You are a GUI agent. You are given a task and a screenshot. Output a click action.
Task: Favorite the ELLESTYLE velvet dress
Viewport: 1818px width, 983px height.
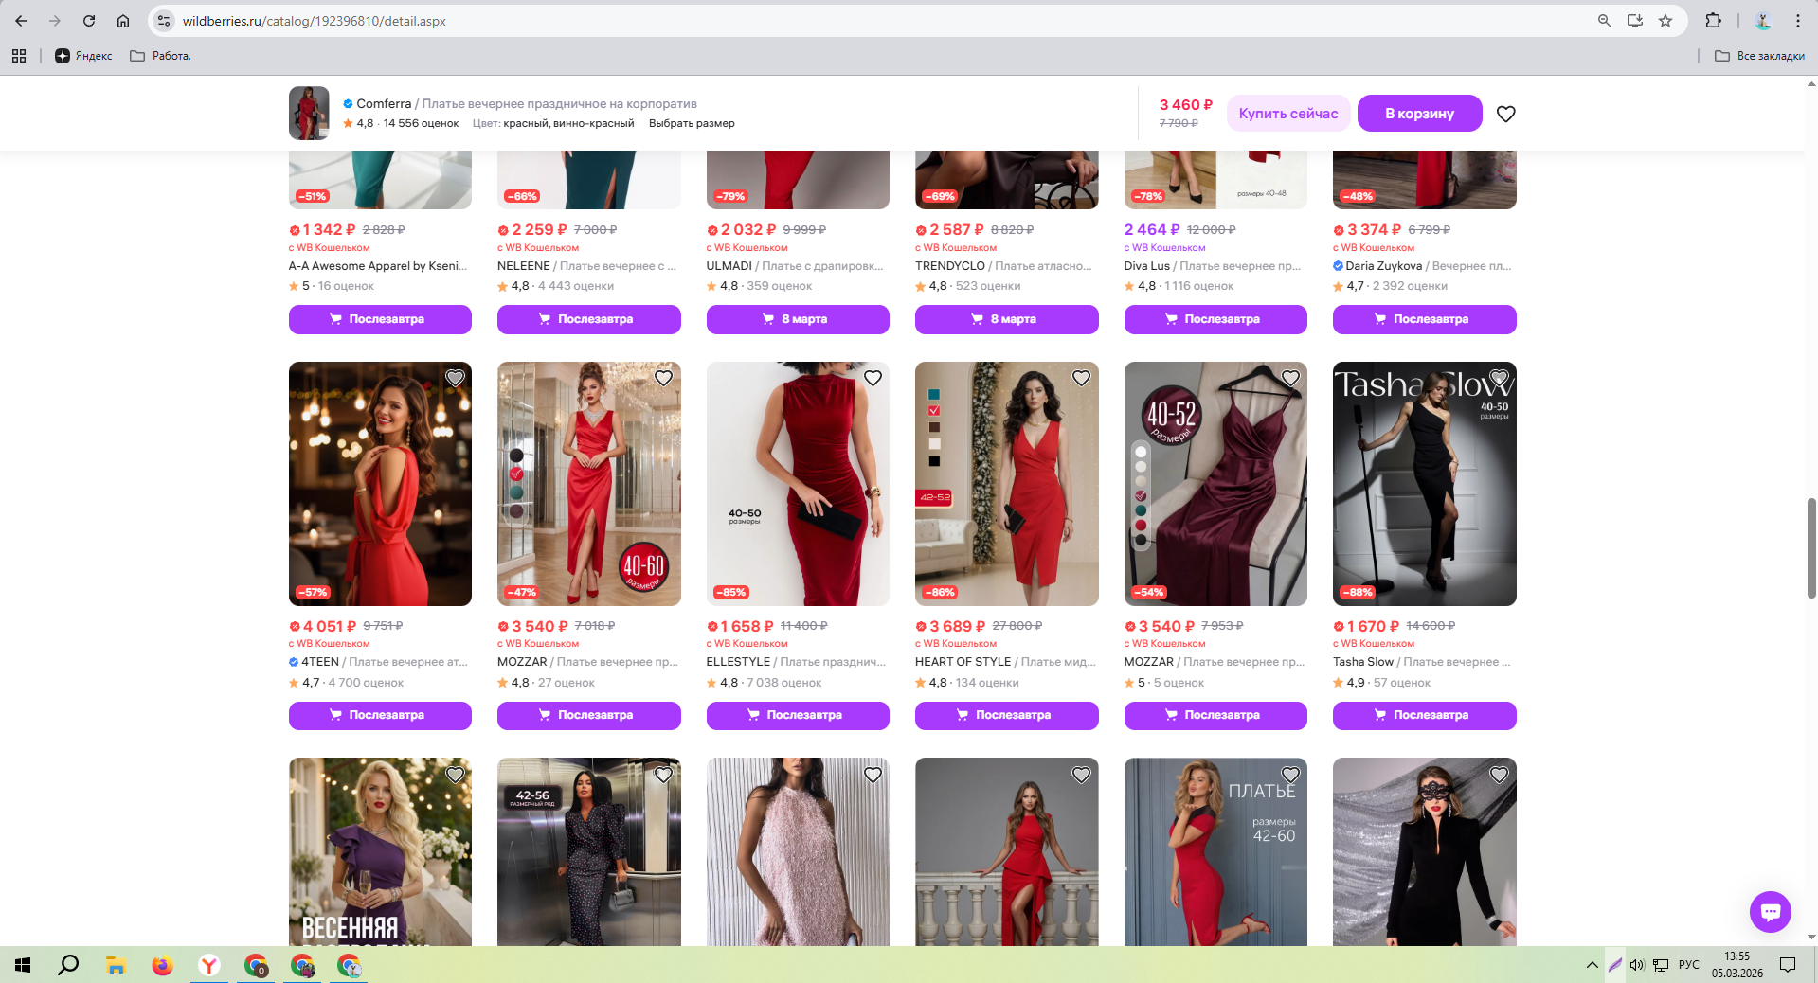(873, 378)
